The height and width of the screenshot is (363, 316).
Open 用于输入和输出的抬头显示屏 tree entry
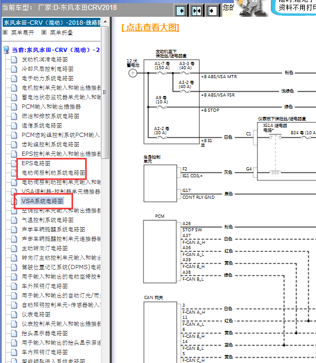coord(61,343)
